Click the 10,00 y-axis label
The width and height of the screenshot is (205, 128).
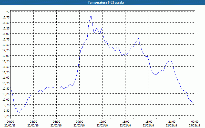pyautogui.click(x=6, y=99)
